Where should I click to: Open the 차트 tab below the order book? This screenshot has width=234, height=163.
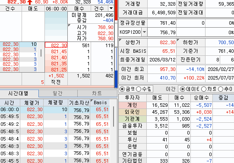point(97,93)
